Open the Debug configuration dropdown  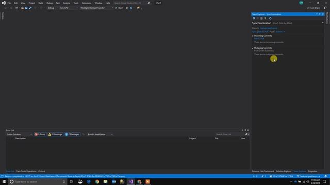(53, 8)
